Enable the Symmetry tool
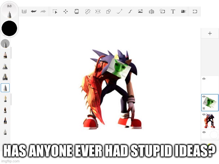This screenshot has width=219, height=164. (98, 11)
